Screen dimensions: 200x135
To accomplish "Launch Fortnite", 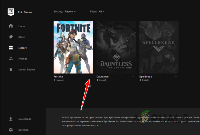I will [60, 80].
